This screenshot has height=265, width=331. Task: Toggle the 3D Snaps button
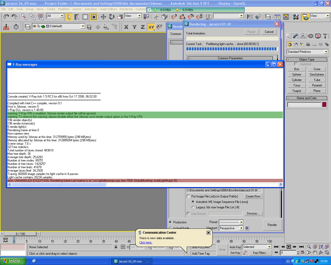[174, 17]
